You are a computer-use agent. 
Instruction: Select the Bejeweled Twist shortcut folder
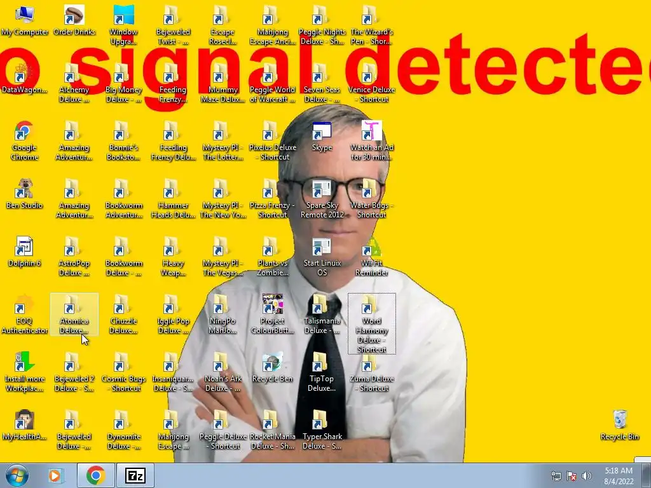pyautogui.click(x=173, y=25)
